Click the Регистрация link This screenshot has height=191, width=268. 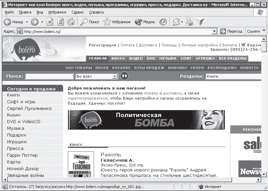[102, 45]
